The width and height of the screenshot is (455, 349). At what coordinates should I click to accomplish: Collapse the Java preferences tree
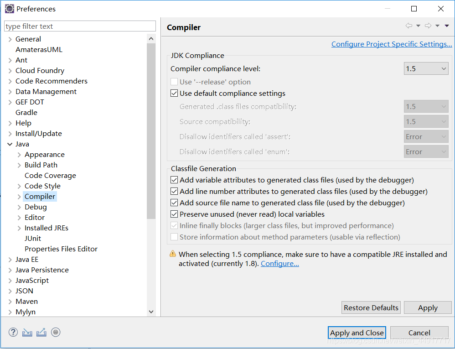coord(10,144)
